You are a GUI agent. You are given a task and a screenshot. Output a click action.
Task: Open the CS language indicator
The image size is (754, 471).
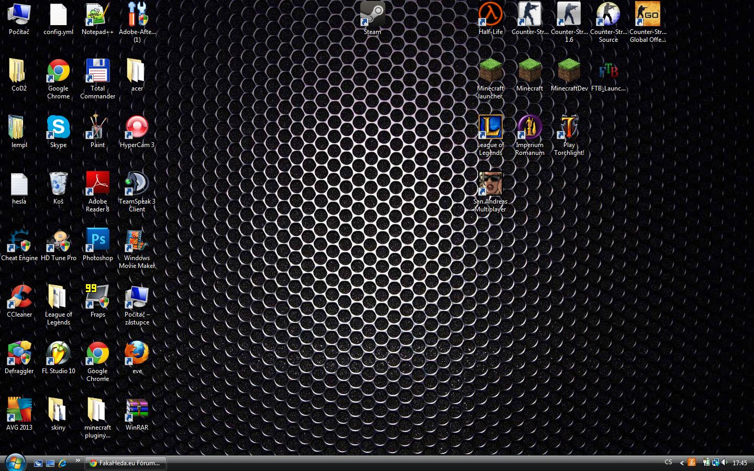pos(668,462)
